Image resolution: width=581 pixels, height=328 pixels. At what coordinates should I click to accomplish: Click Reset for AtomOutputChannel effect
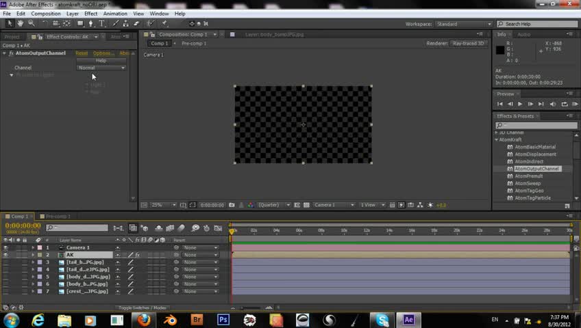coord(82,53)
